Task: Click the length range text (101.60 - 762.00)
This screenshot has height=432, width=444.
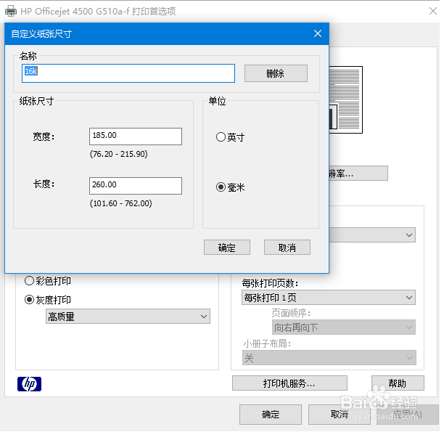Action: coord(122,205)
